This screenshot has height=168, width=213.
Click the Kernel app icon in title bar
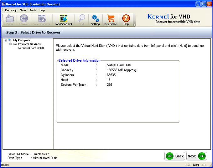3,4
